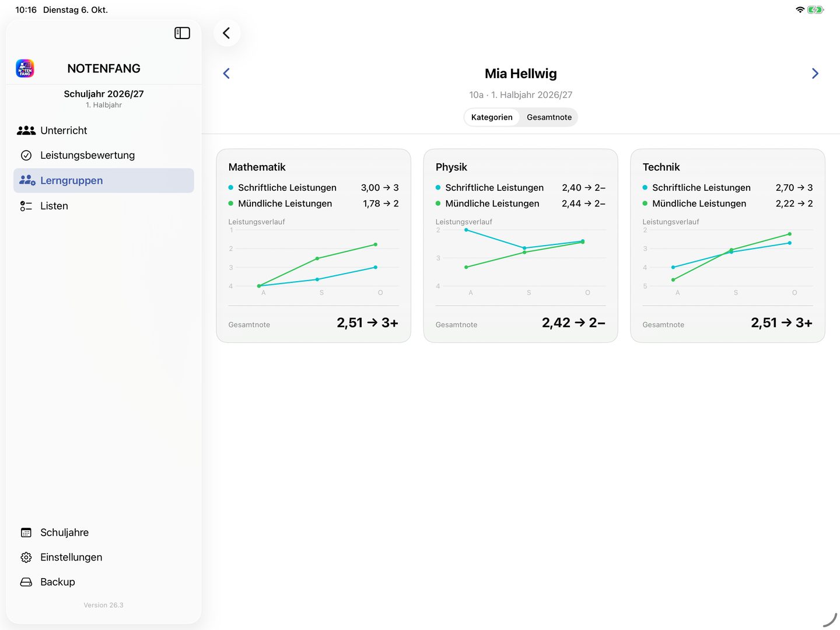Viewport: 840px width, 630px height.
Task: Click the Notenfang app logo
Action: pyautogui.click(x=25, y=68)
